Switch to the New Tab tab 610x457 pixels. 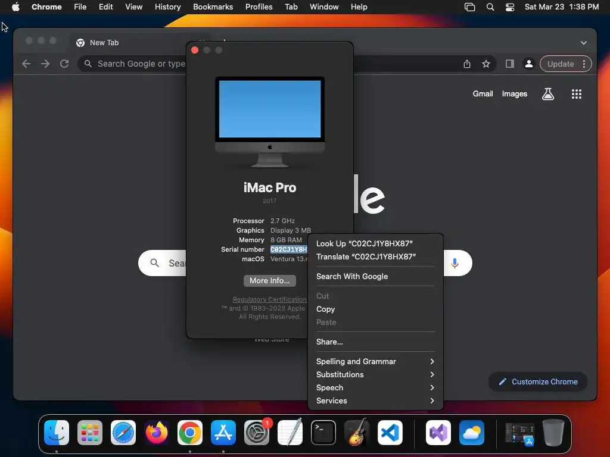tap(104, 43)
